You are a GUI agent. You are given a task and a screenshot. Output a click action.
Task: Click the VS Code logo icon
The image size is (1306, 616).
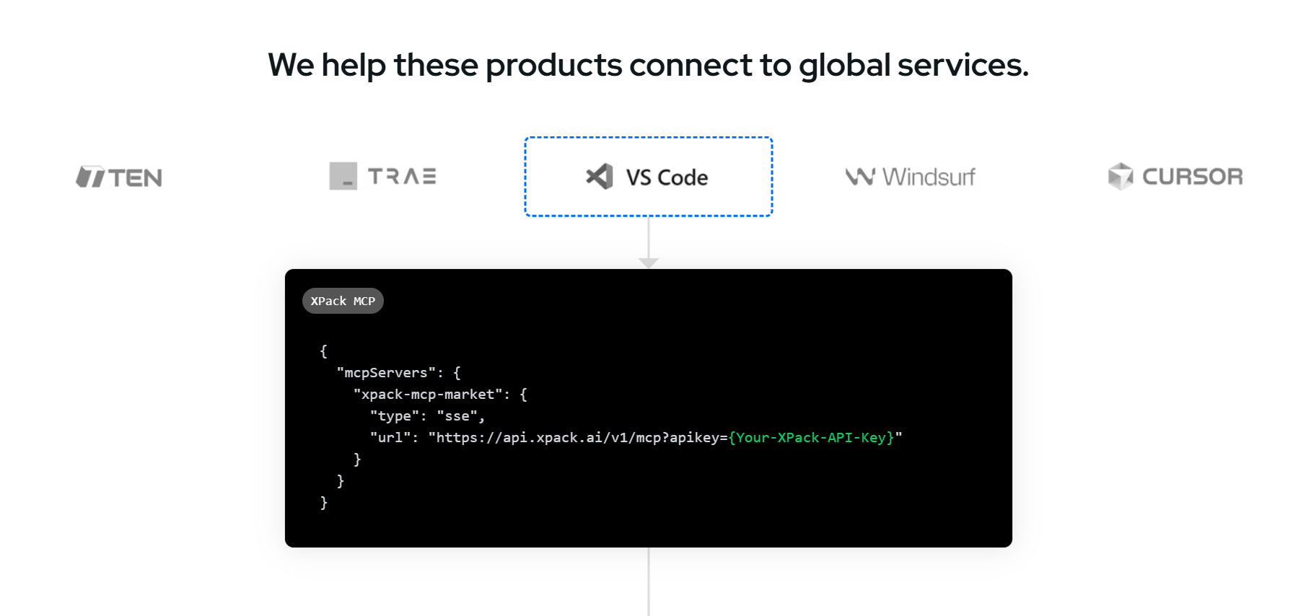(x=600, y=177)
